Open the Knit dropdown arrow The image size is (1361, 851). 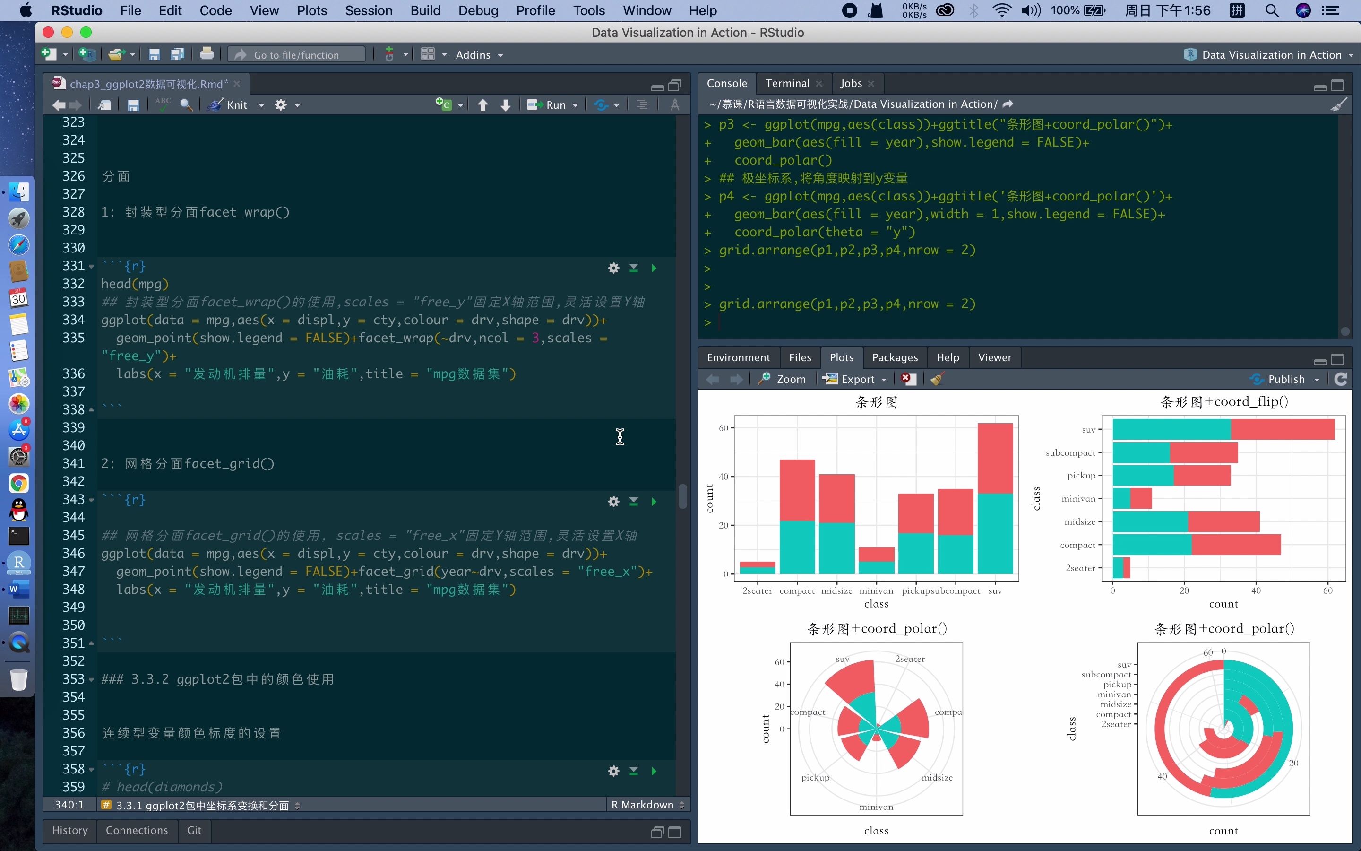click(x=261, y=105)
